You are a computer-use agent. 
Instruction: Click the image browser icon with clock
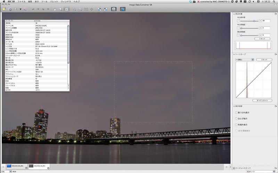click(10, 9)
